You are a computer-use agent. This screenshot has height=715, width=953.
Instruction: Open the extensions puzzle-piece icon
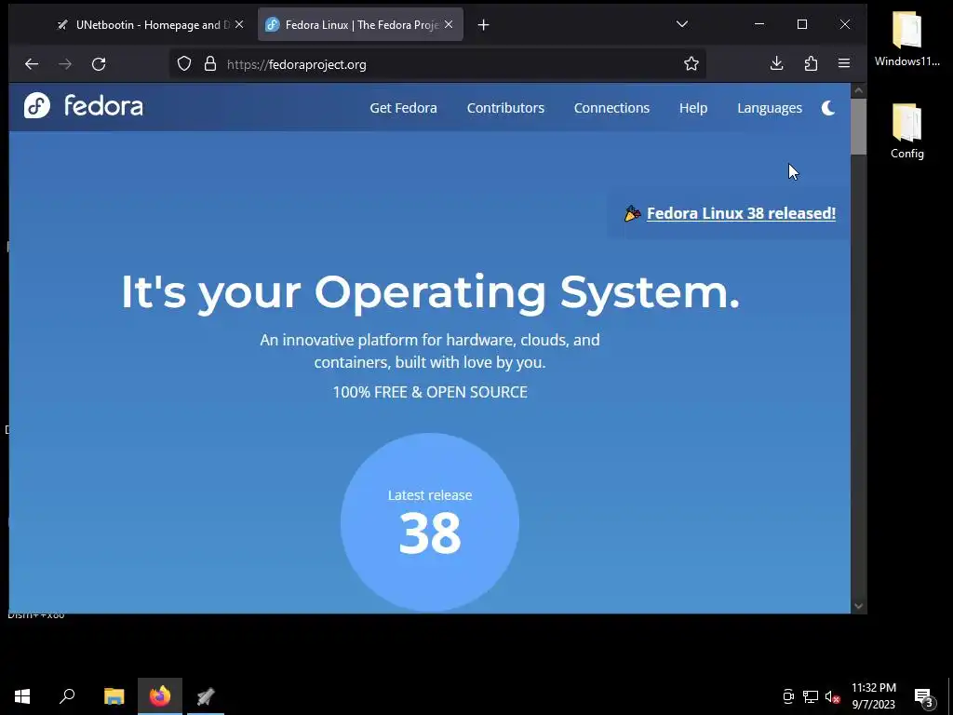(x=811, y=63)
